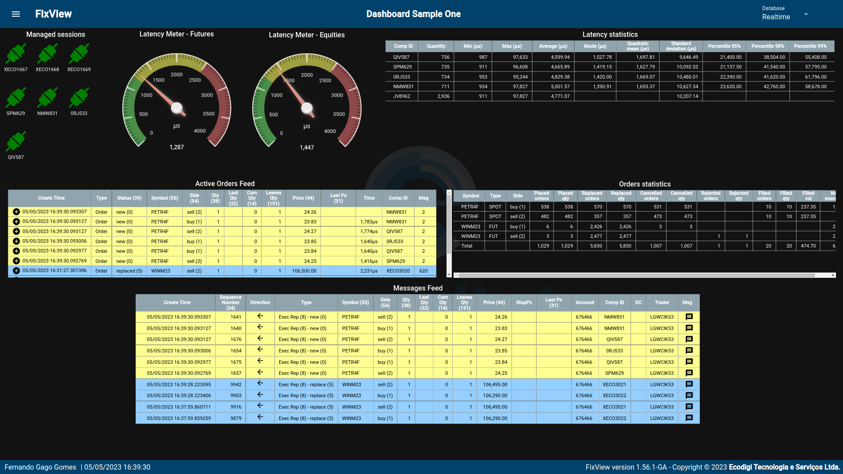The height and width of the screenshot is (474, 843).
Task: Click Active Orders Feed scroll down arrow
Action: (449, 275)
